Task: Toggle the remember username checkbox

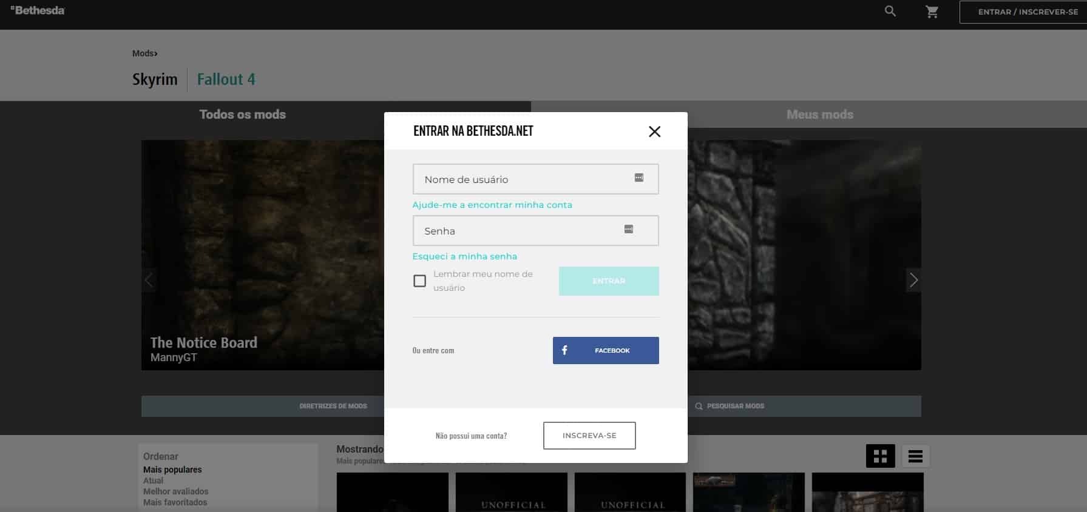Action: 419,281
